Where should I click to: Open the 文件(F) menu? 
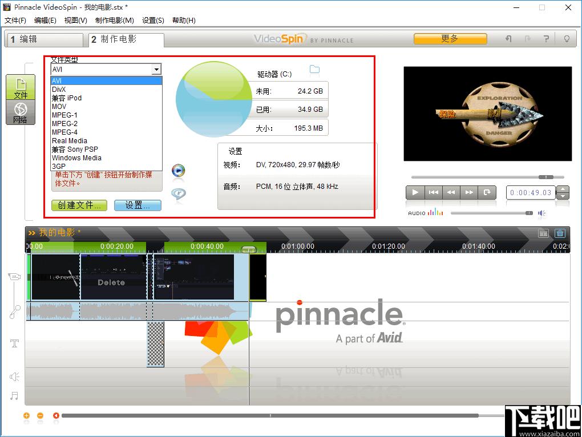tap(15, 21)
